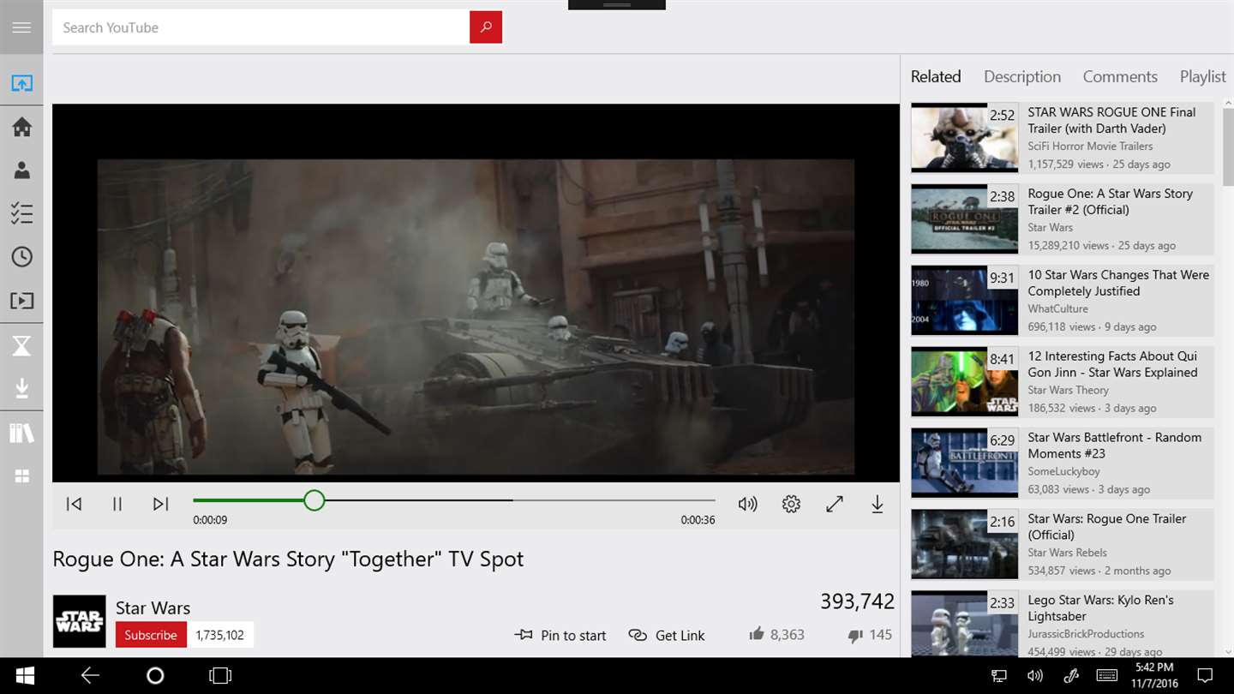
Task: Skip to next video
Action: tap(160, 504)
